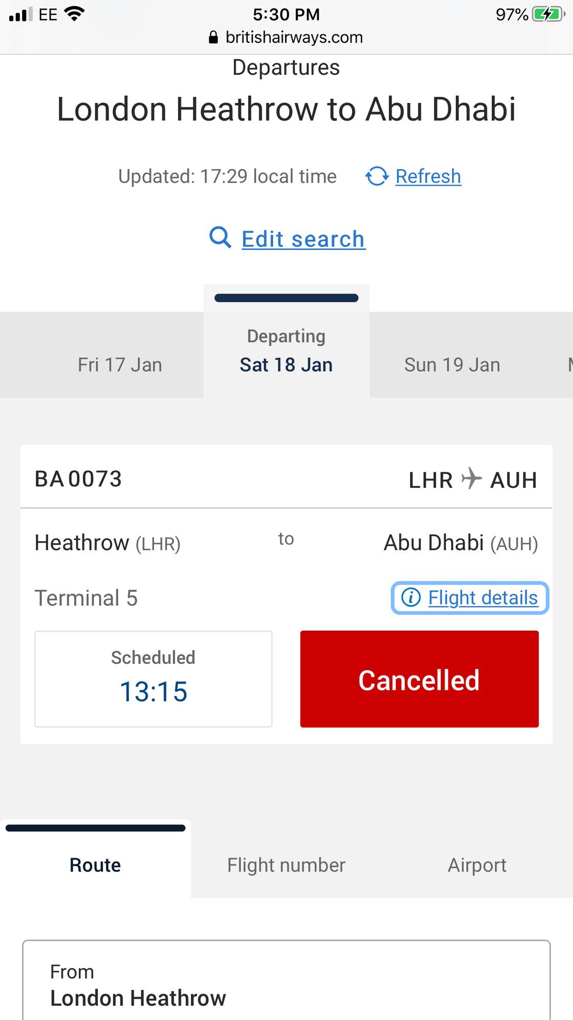Tap the Wi-Fi icon in status bar

(x=75, y=14)
